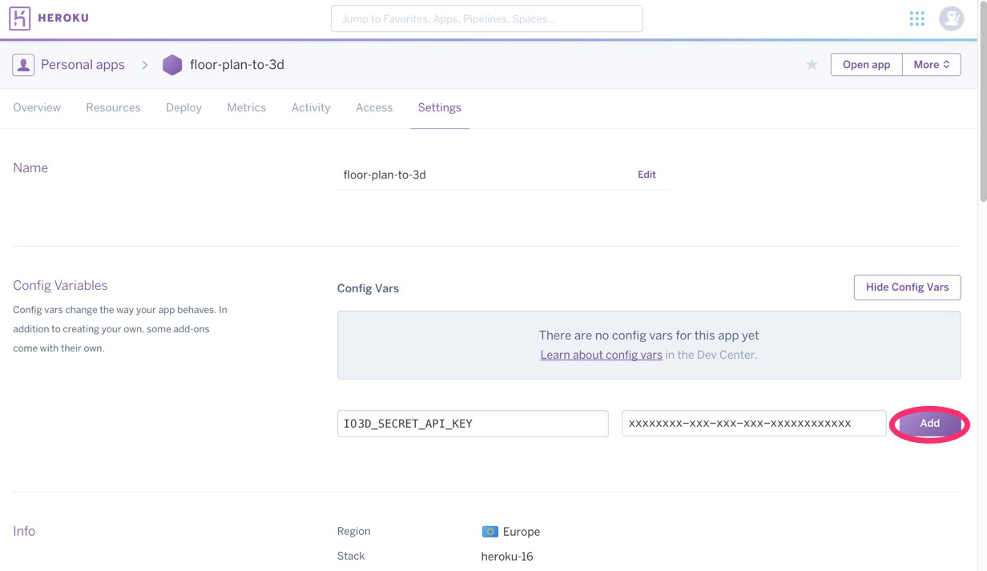Image resolution: width=987 pixels, height=571 pixels.
Task: Open the Resources tab
Action: pos(113,107)
